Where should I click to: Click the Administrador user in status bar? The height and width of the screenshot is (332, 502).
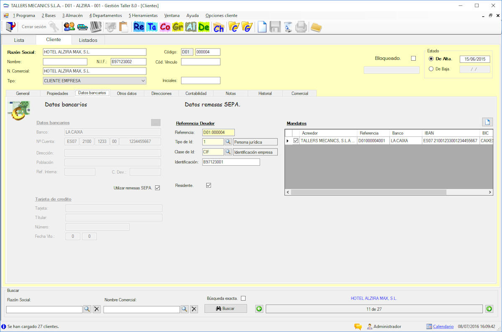[384, 327]
